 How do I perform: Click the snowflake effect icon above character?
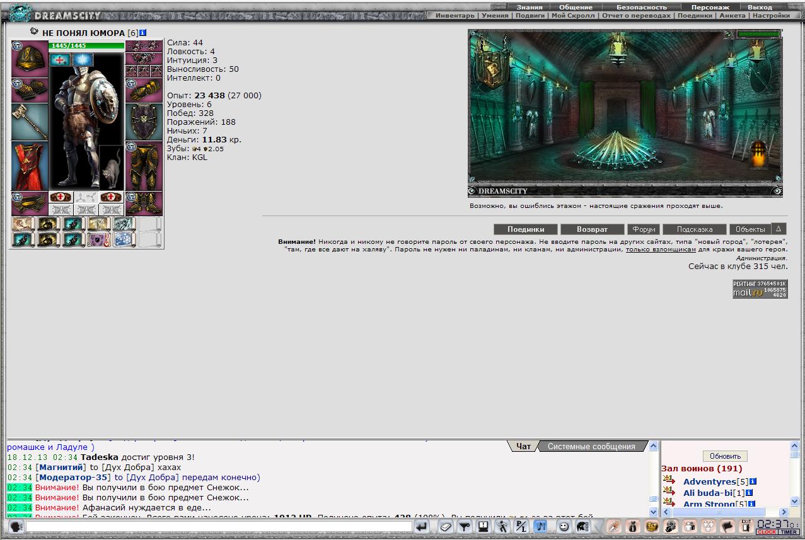pos(83,60)
